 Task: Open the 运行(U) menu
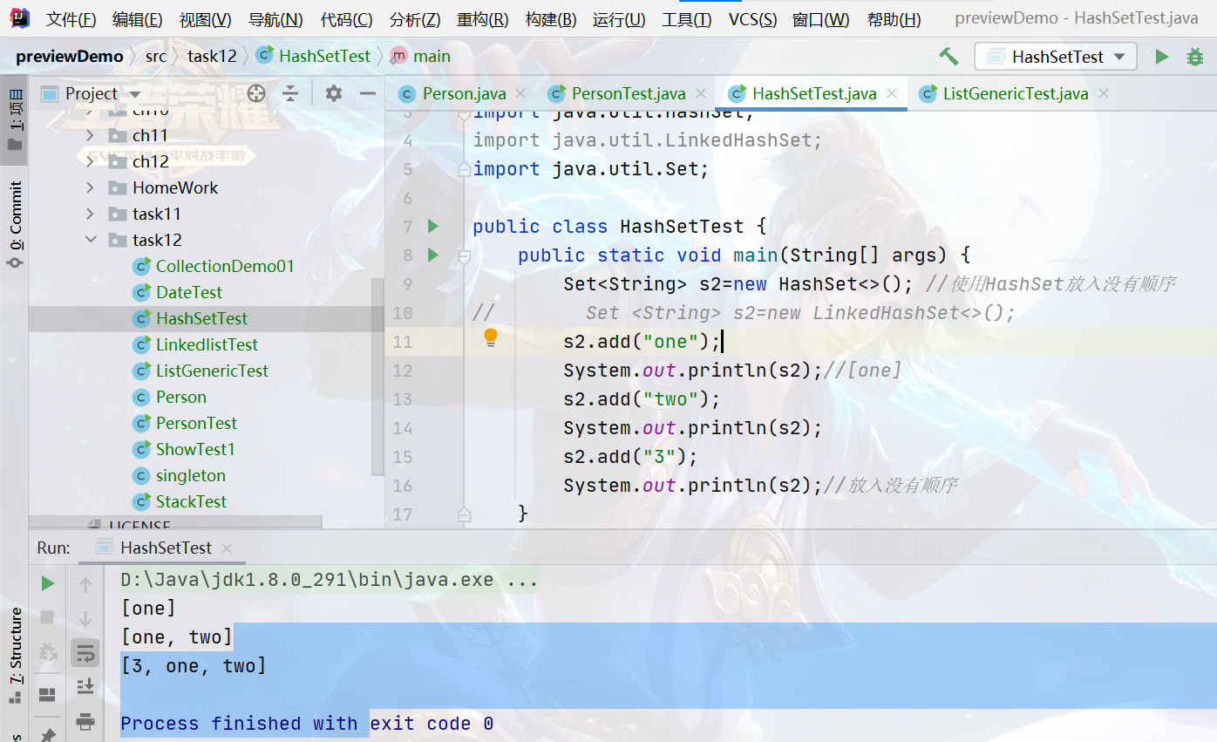click(x=619, y=19)
